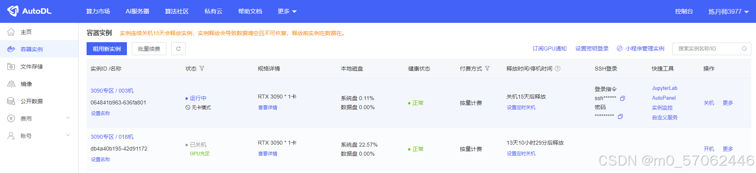Open the JupyterLab link
The width and height of the screenshot is (756, 173).
664,88
